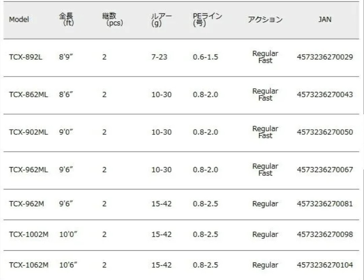Image resolution: width=364 pixels, height=280 pixels.
Task: Click the TCX-862ML model name
Action: pyautogui.click(x=28, y=95)
